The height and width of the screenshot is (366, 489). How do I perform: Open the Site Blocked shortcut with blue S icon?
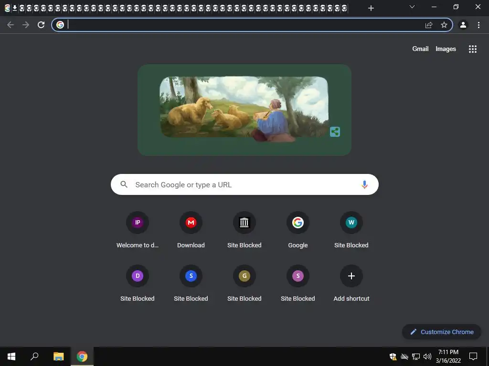click(x=191, y=284)
